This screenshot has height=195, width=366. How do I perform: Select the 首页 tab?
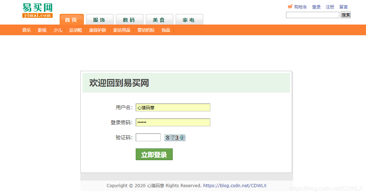point(72,20)
